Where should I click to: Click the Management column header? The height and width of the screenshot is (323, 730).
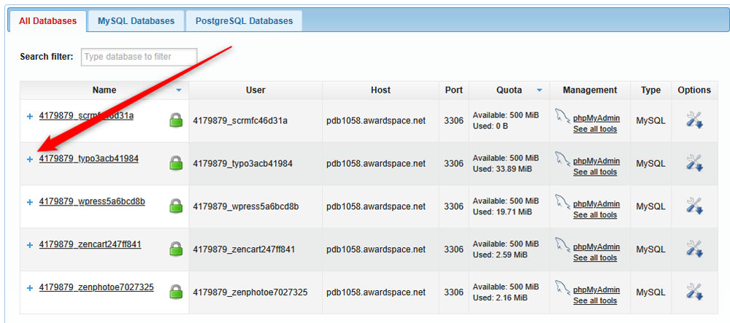[x=590, y=90]
